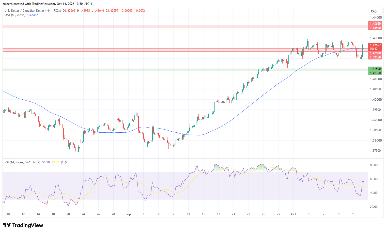This screenshot has width=386, height=233.
Task: Click the low value L1.42646
Action: 98,11
